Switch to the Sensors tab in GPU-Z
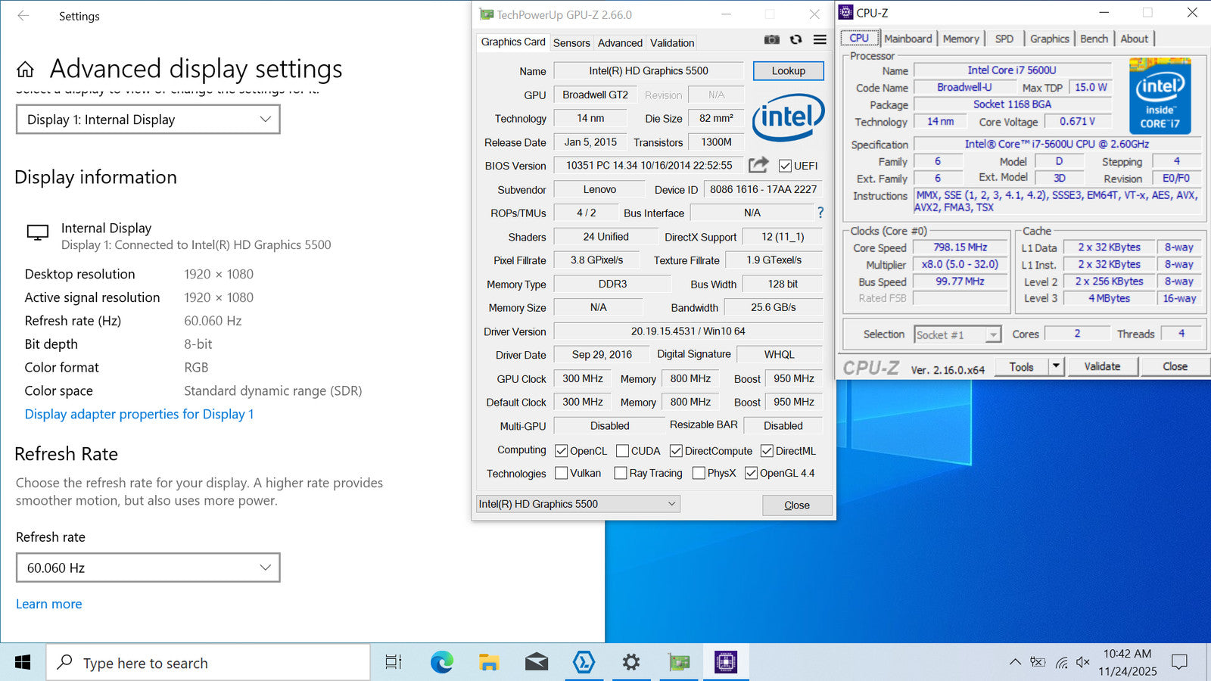 pos(571,43)
